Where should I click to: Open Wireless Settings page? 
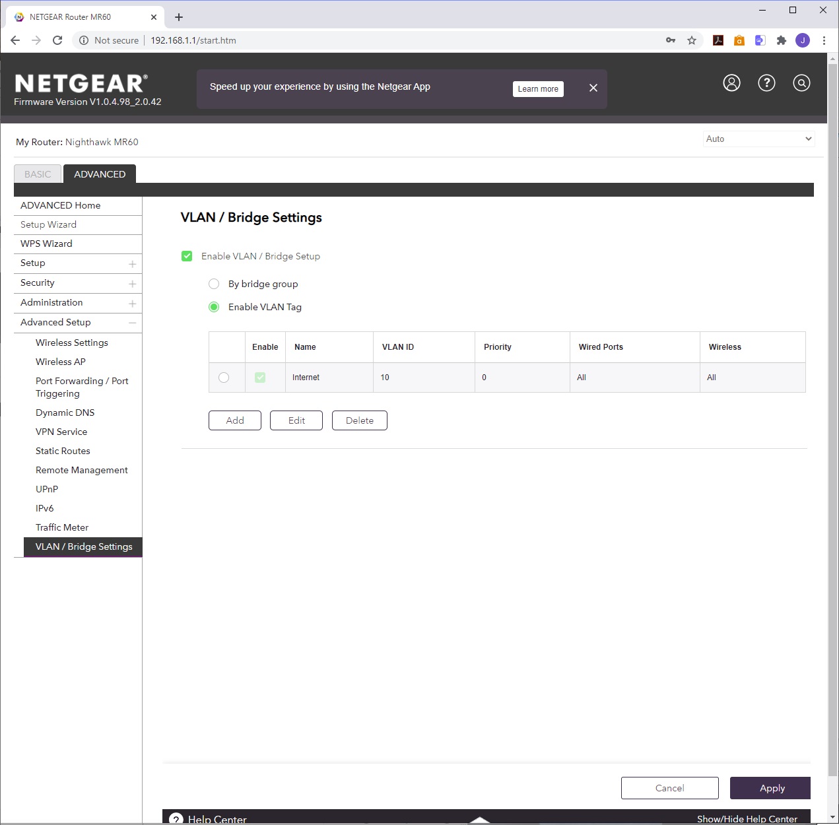pyautogui.click(x=72, y=343)
